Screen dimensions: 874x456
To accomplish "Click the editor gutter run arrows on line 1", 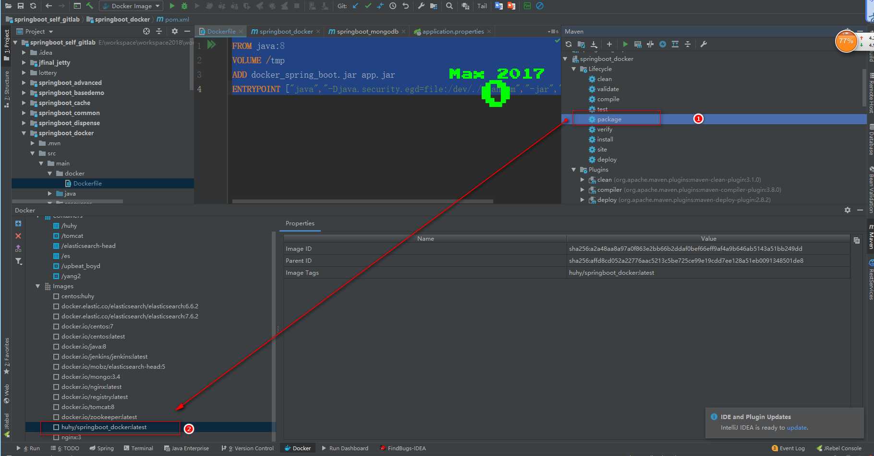I will 212,45.
